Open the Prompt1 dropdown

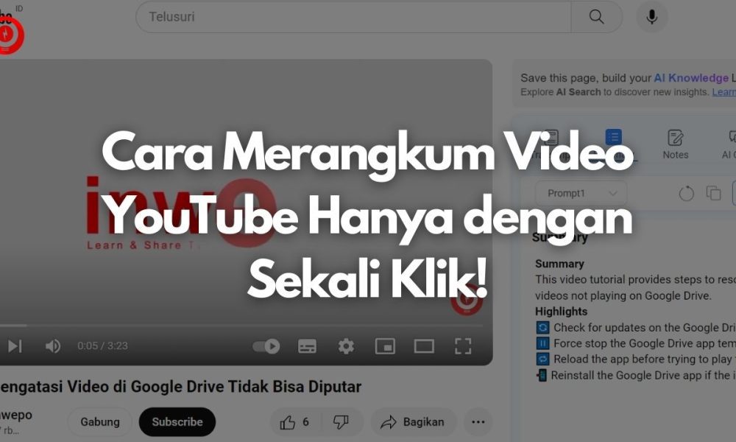[x=581, y=192]
